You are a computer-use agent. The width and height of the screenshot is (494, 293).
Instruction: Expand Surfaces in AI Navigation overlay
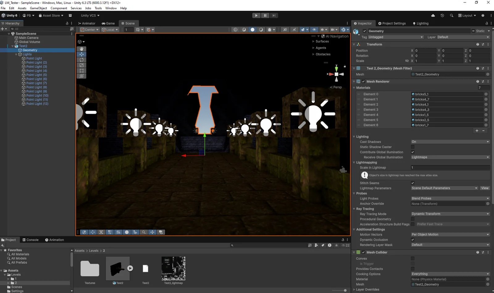(313, 41)
